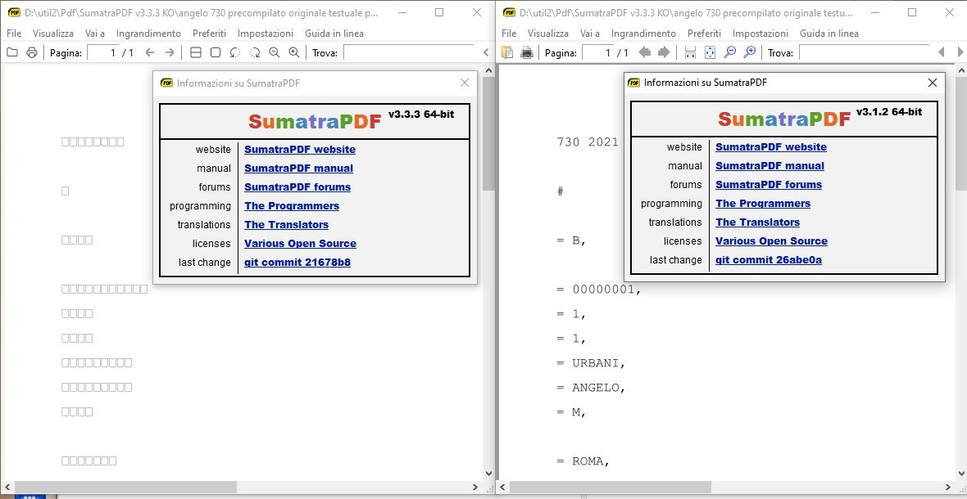Open the Impostazioni menu in the left window
This screenshot has width=967, height=499.
tap(265, 34)
